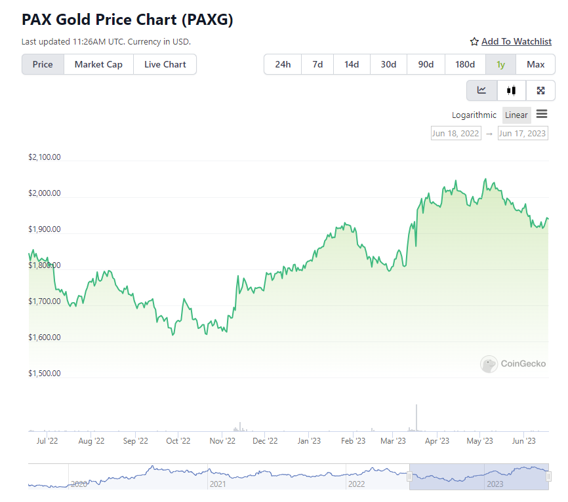Set range to 24h
The image size is (568, 502).
(x=283, y=64)
